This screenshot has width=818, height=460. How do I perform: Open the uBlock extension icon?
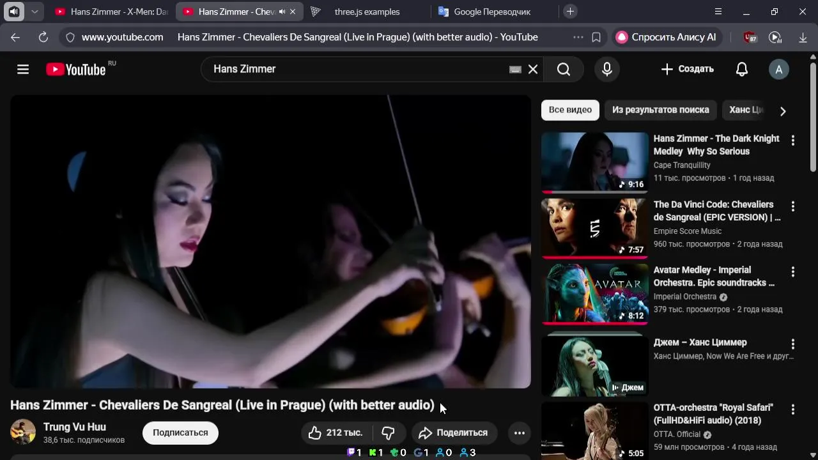(750, 37)
